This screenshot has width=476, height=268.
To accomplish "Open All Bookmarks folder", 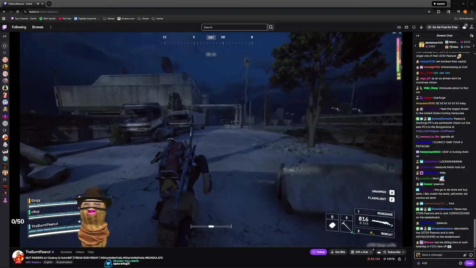I will 464,19.
